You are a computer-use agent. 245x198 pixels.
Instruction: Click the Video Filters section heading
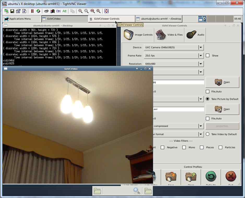tap(181, 141)
